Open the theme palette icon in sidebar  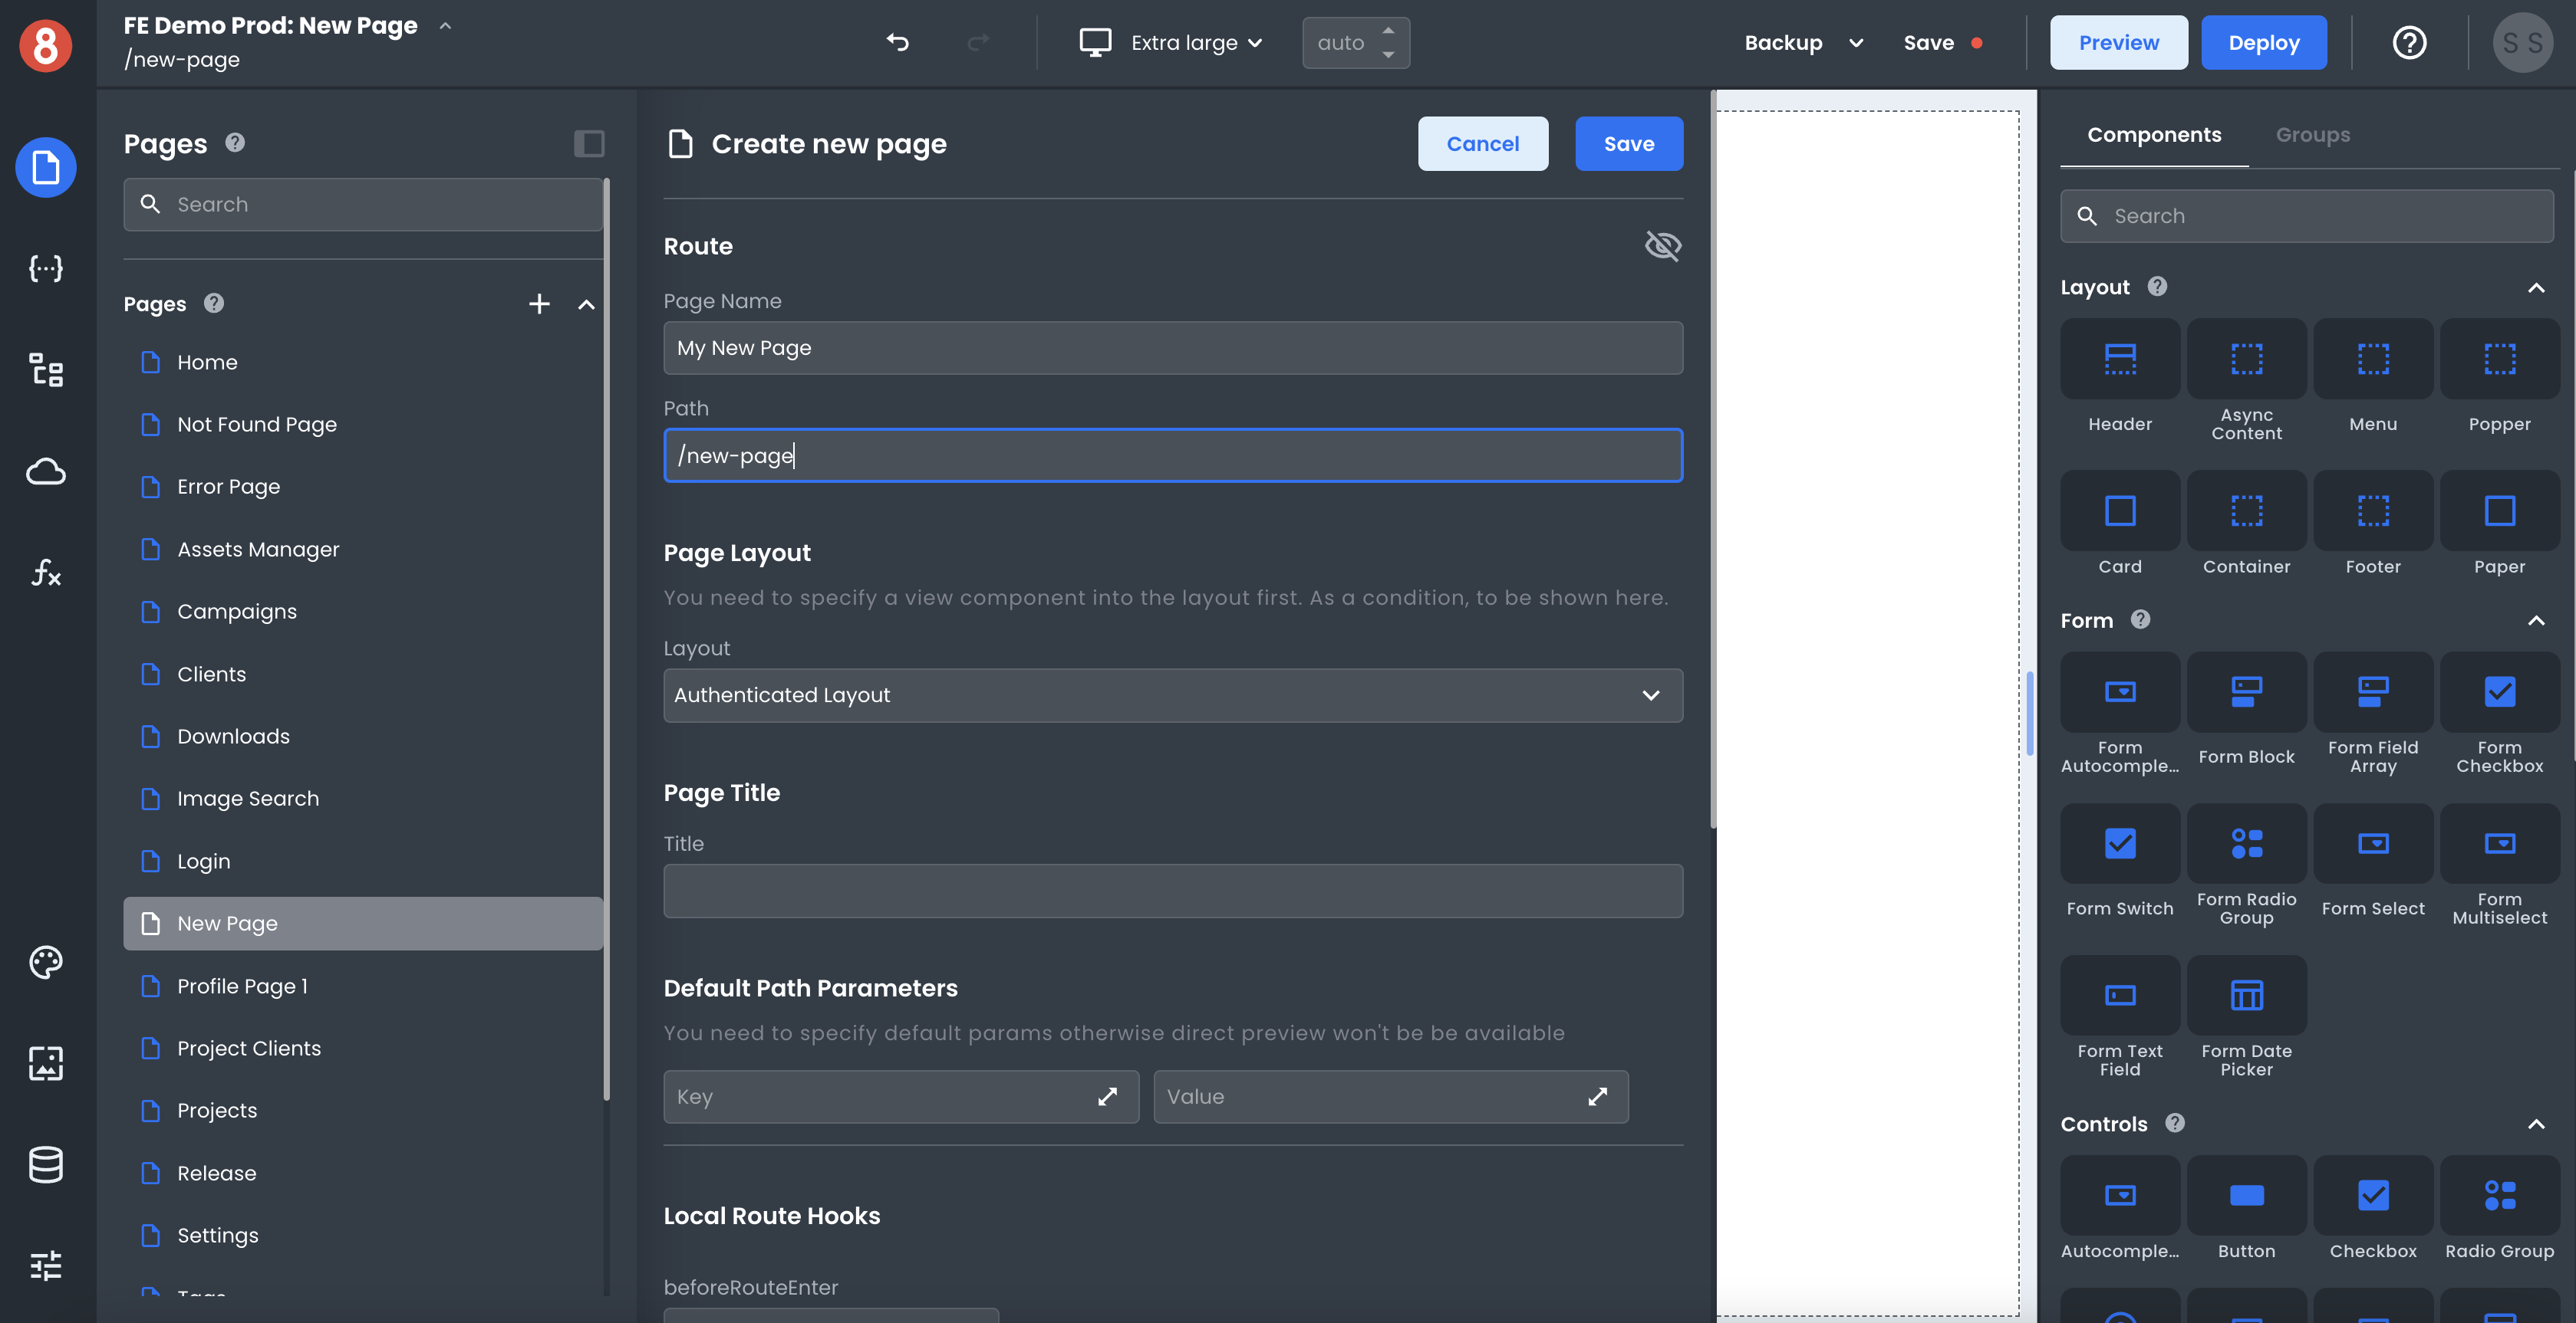(46, 961)
